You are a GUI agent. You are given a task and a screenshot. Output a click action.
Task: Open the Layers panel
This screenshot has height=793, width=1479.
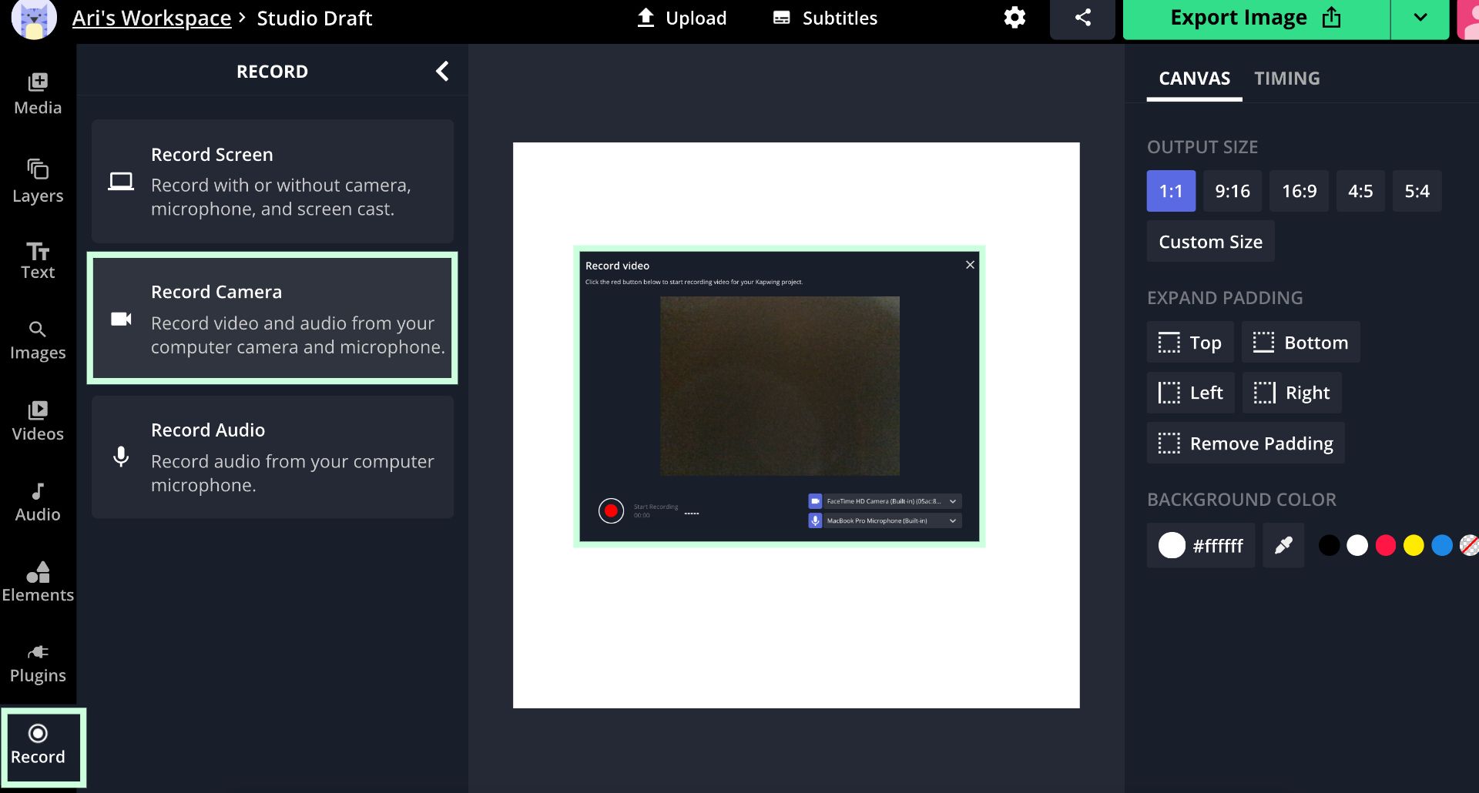point(38,181)
